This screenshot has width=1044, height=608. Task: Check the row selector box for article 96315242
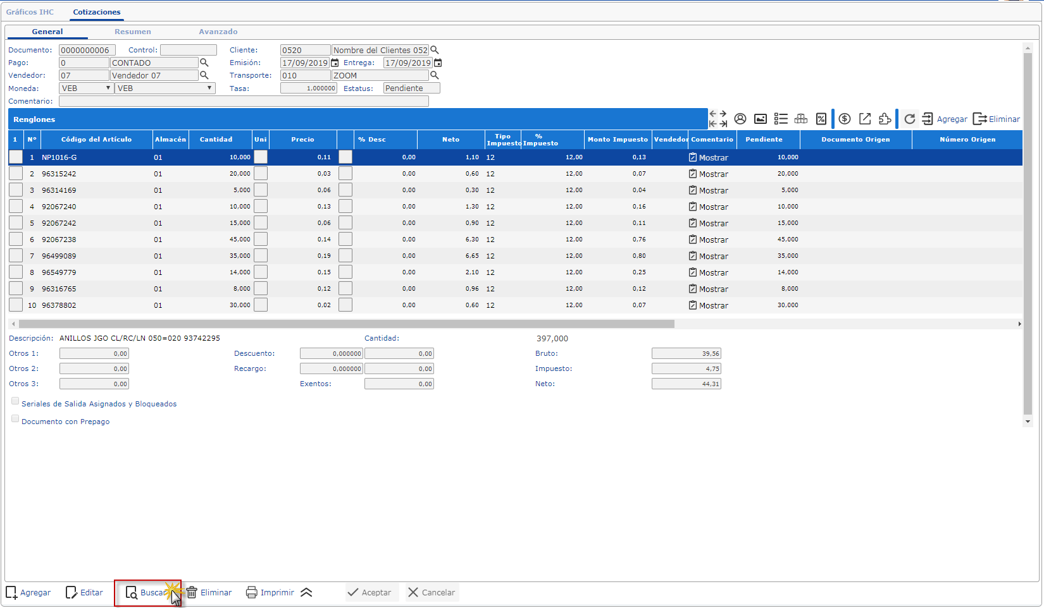(16, 174)
